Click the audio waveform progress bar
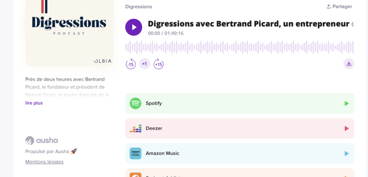This screenshot has width=368, height=177. click(240, 47)
